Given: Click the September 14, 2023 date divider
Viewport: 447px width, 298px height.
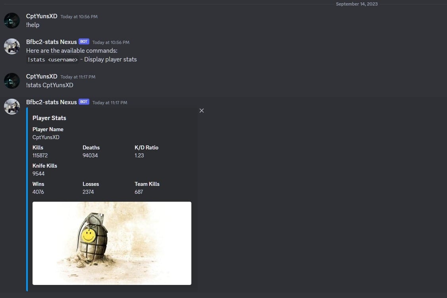Looking at the screenshot, I should tap(356, 4).
